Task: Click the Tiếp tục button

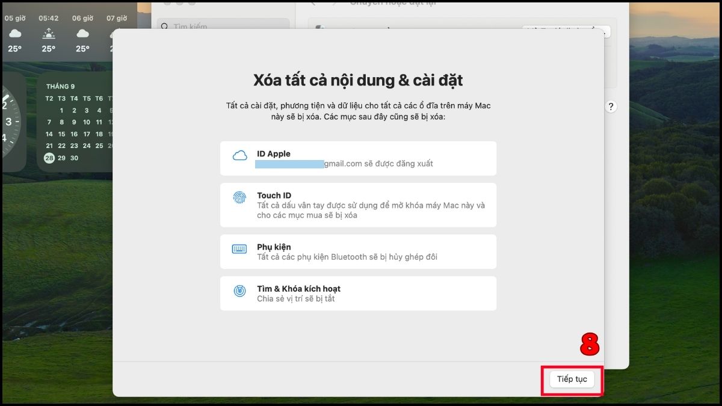Action: point(572,379)
